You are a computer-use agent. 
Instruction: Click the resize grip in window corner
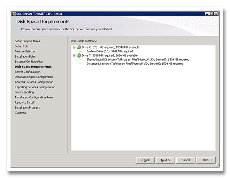pos(217,165)
